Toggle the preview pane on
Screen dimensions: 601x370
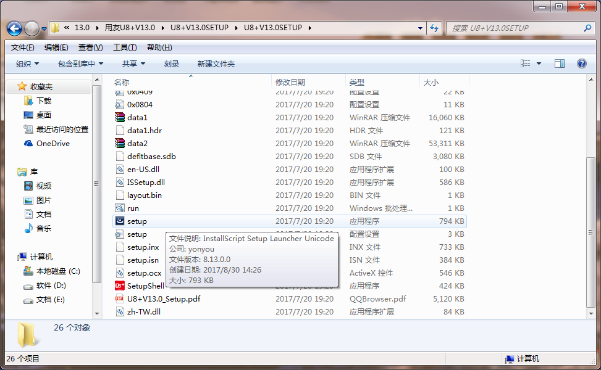click(561, 64)
